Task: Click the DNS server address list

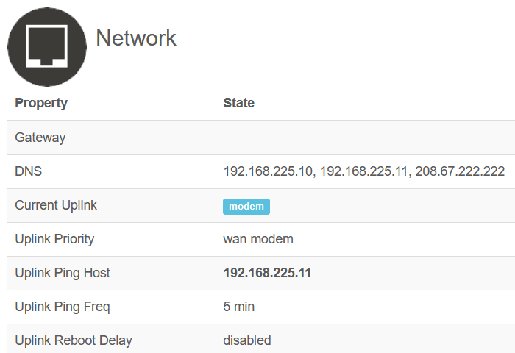Action: coord(364,171)
